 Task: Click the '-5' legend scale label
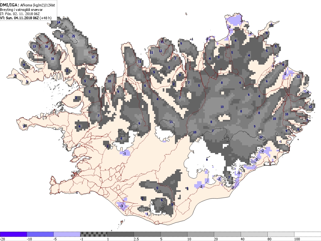(x=55, y=239)
